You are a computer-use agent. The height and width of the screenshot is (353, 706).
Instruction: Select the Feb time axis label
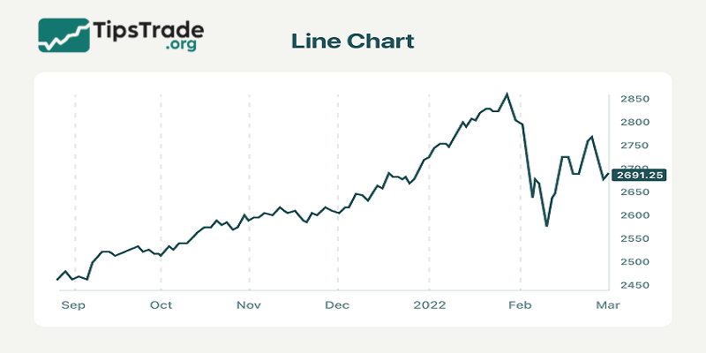point(521,305)
